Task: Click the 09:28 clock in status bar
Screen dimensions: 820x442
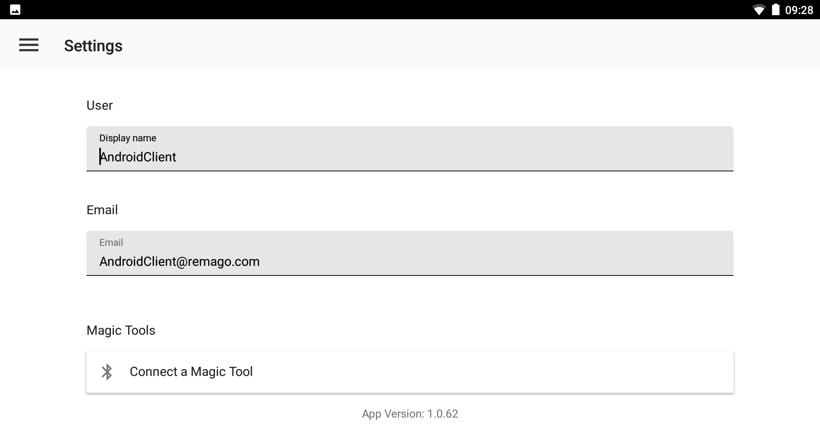Action: (799, 10)
